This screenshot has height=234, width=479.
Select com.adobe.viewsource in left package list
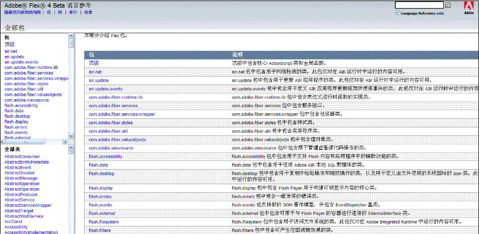[26, 100]
